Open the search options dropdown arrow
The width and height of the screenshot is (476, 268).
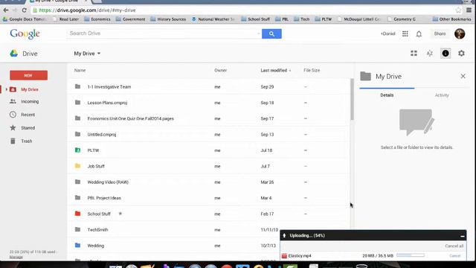tap(258, 33)
